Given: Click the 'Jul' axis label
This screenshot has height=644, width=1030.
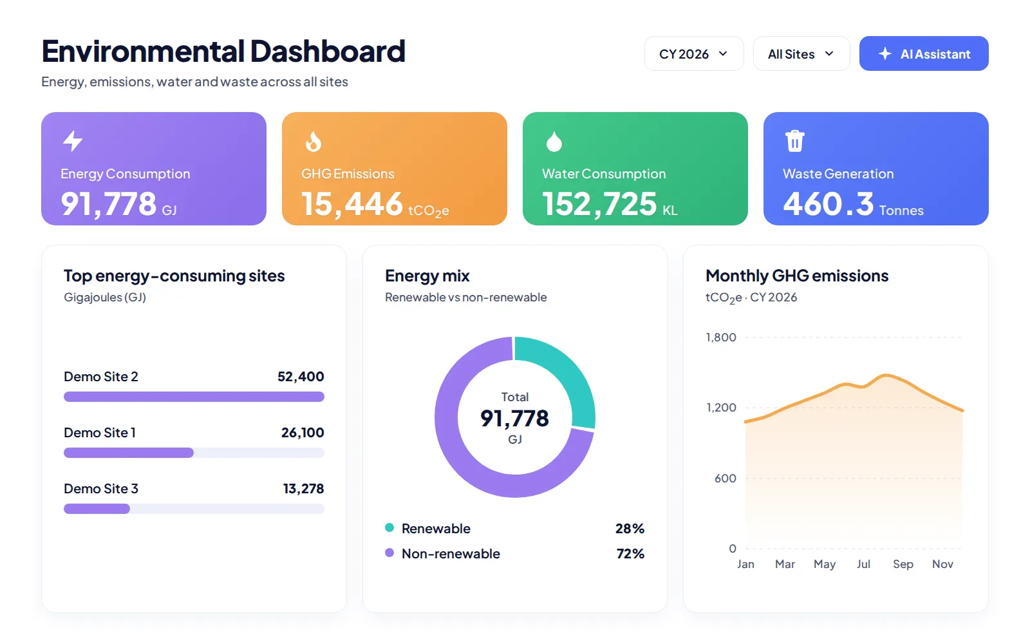Looking at the screenshot, I should 863,564.
